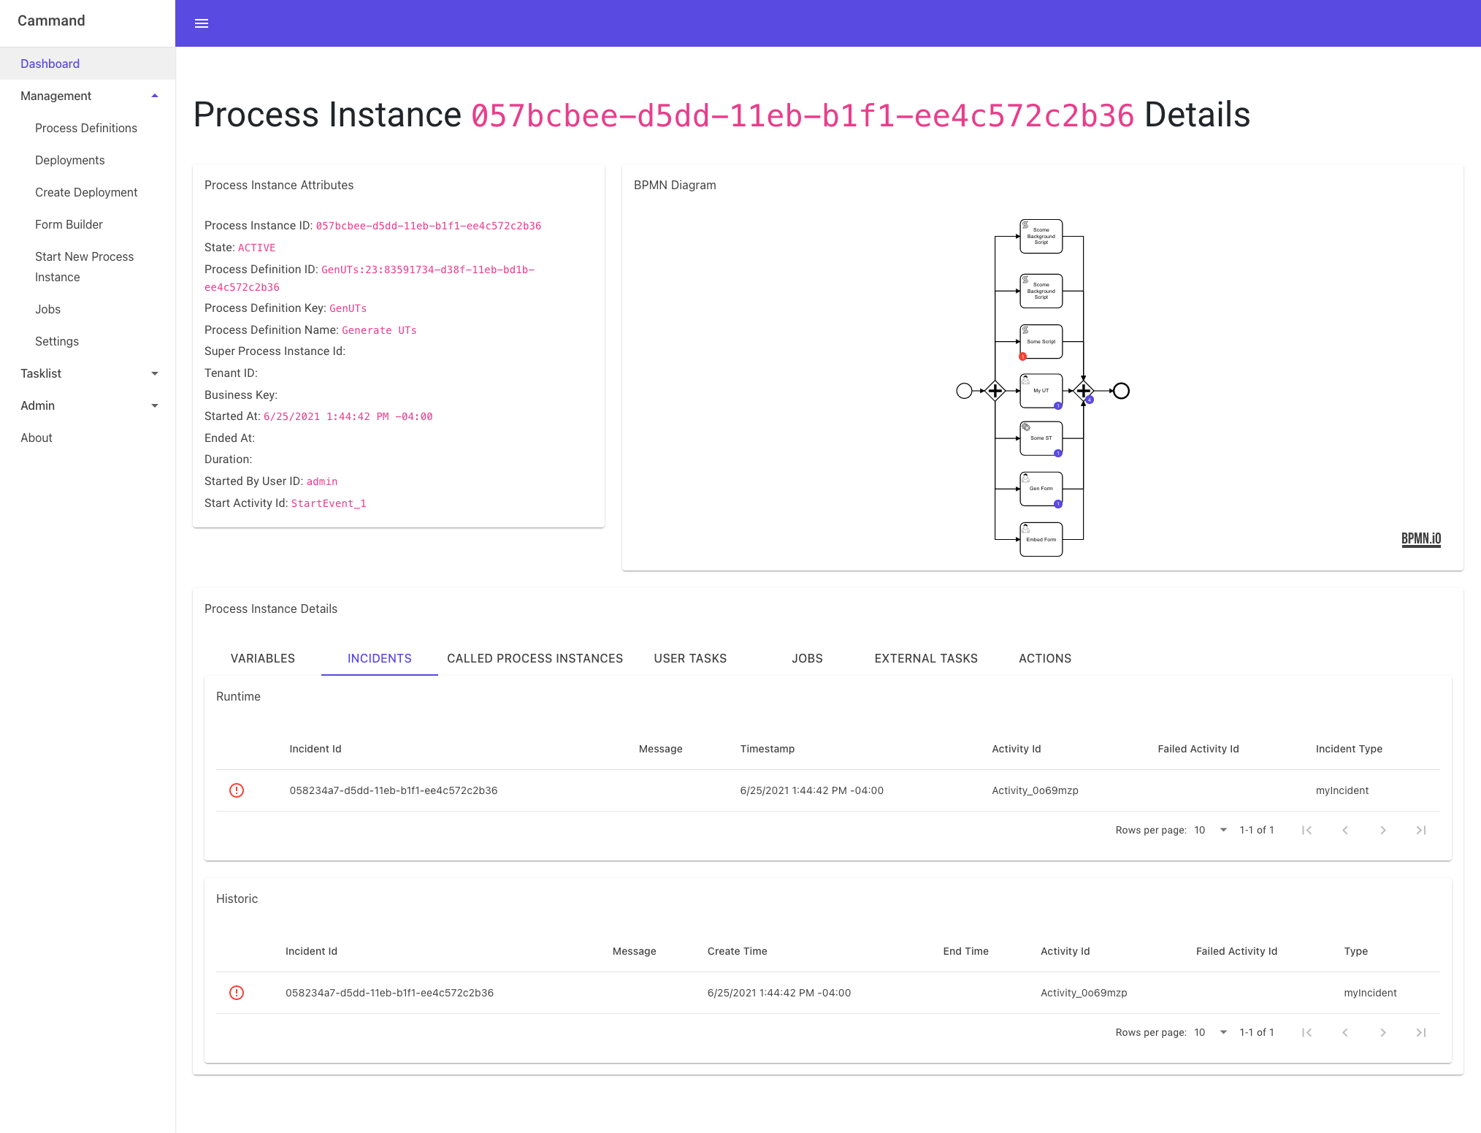Switch to the VARIABLES tab

tap(261, 658)
